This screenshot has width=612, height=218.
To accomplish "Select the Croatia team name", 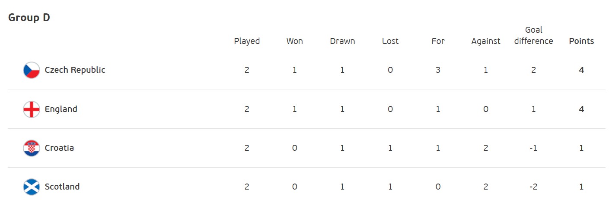I will tap(59, 148).
